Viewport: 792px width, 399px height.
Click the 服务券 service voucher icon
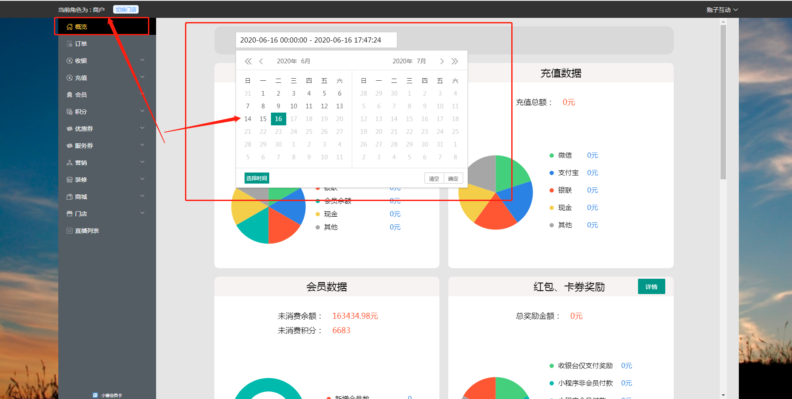pos(70,146)
